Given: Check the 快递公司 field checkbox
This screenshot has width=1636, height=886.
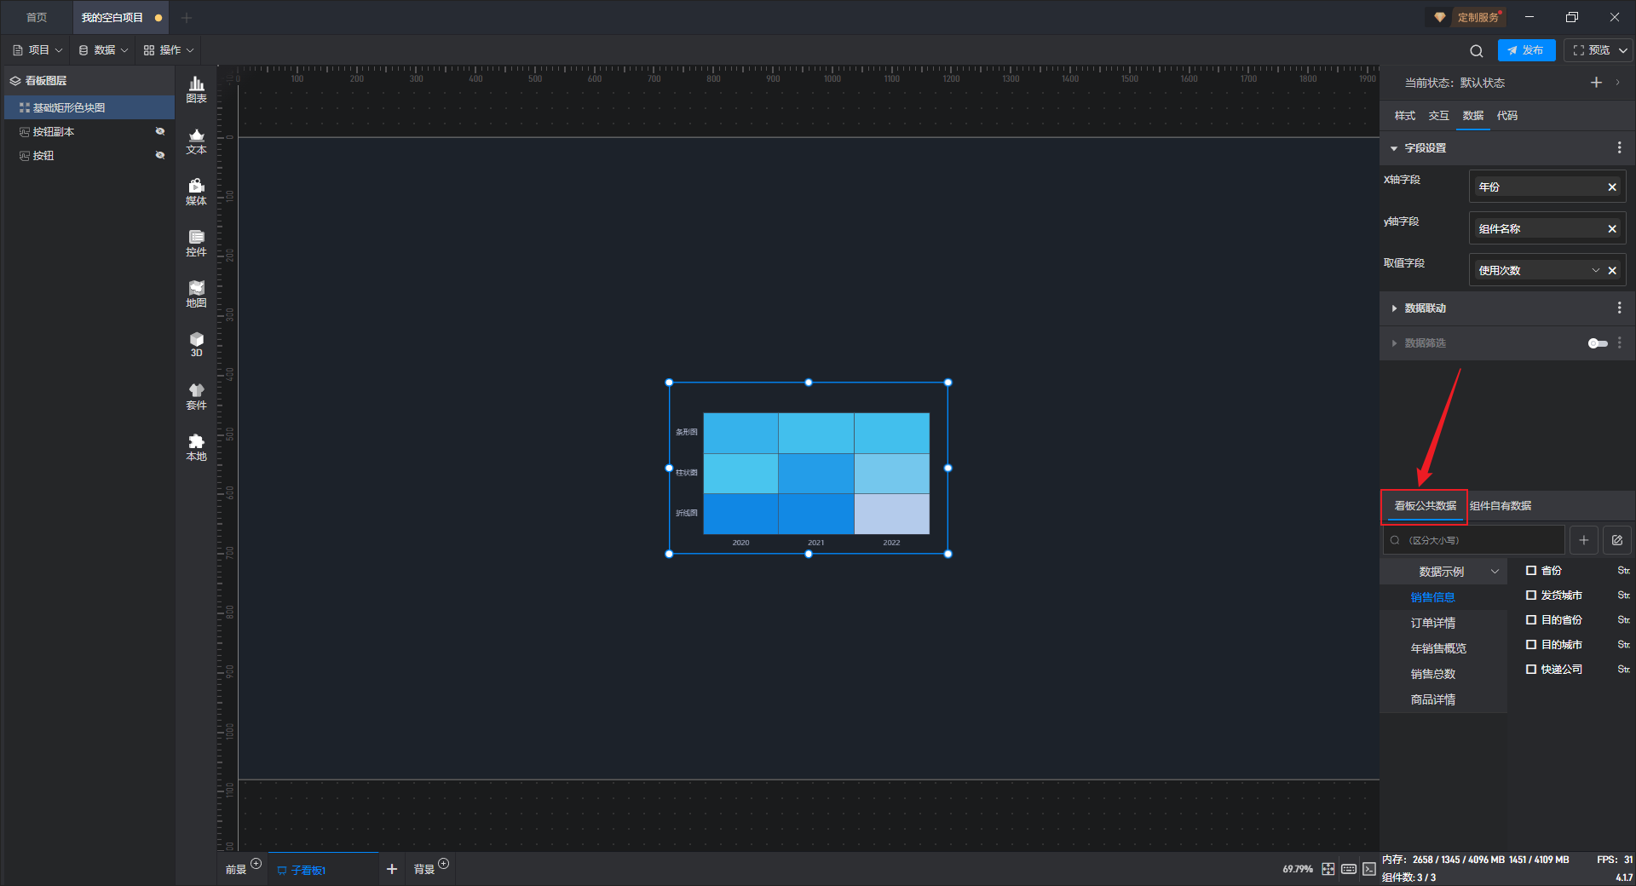Looking at the screenshot, I should click(1531, 670).
